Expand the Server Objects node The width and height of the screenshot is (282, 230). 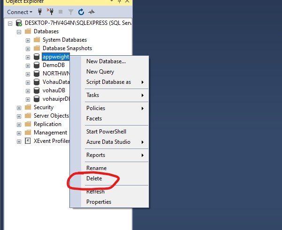click(19, 116)
